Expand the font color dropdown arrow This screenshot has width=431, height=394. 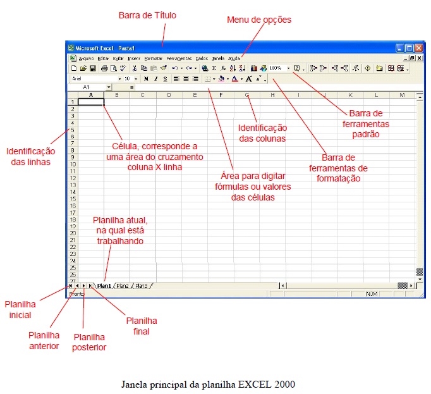coord(241,79)
